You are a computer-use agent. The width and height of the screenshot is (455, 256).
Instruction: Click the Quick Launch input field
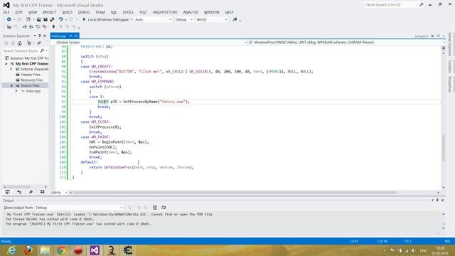click(x=391, y=5)
